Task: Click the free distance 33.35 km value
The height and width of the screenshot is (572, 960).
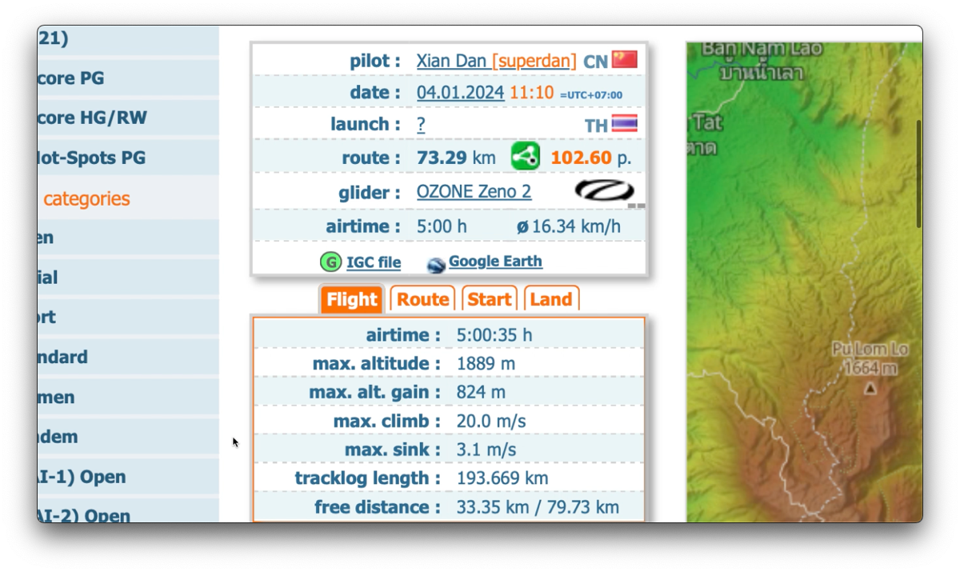Action: (490, 507)
